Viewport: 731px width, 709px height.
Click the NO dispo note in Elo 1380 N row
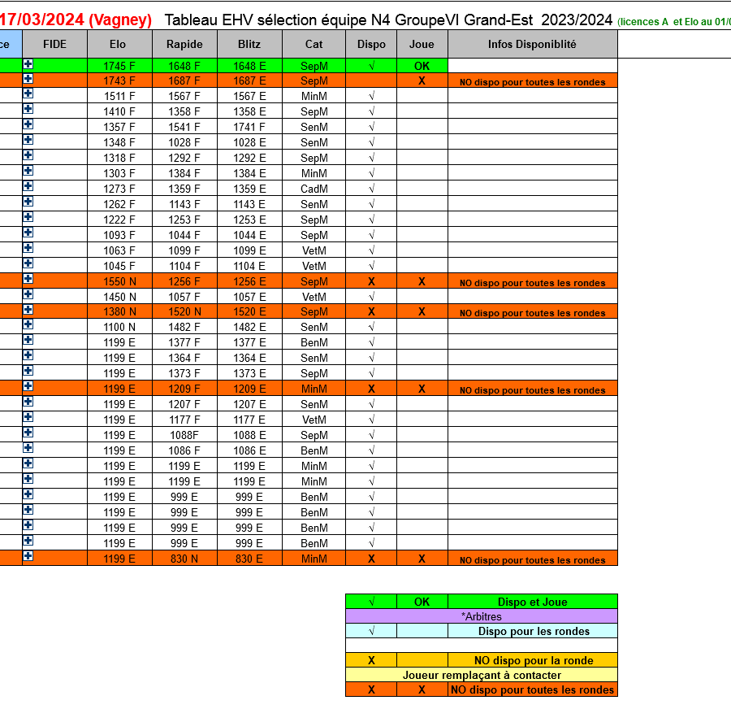point(532,313)
